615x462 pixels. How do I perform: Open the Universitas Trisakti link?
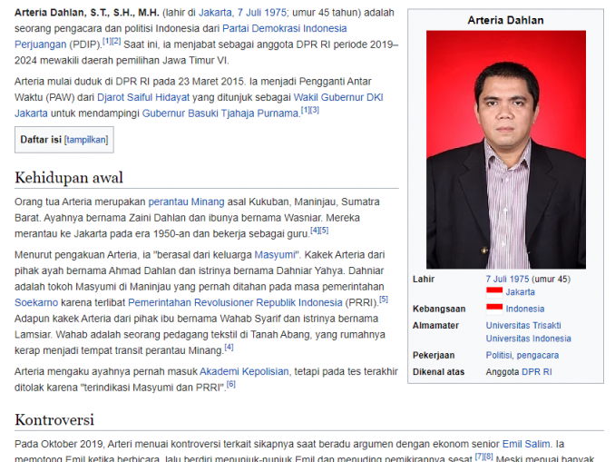click(x=523, y=326)
